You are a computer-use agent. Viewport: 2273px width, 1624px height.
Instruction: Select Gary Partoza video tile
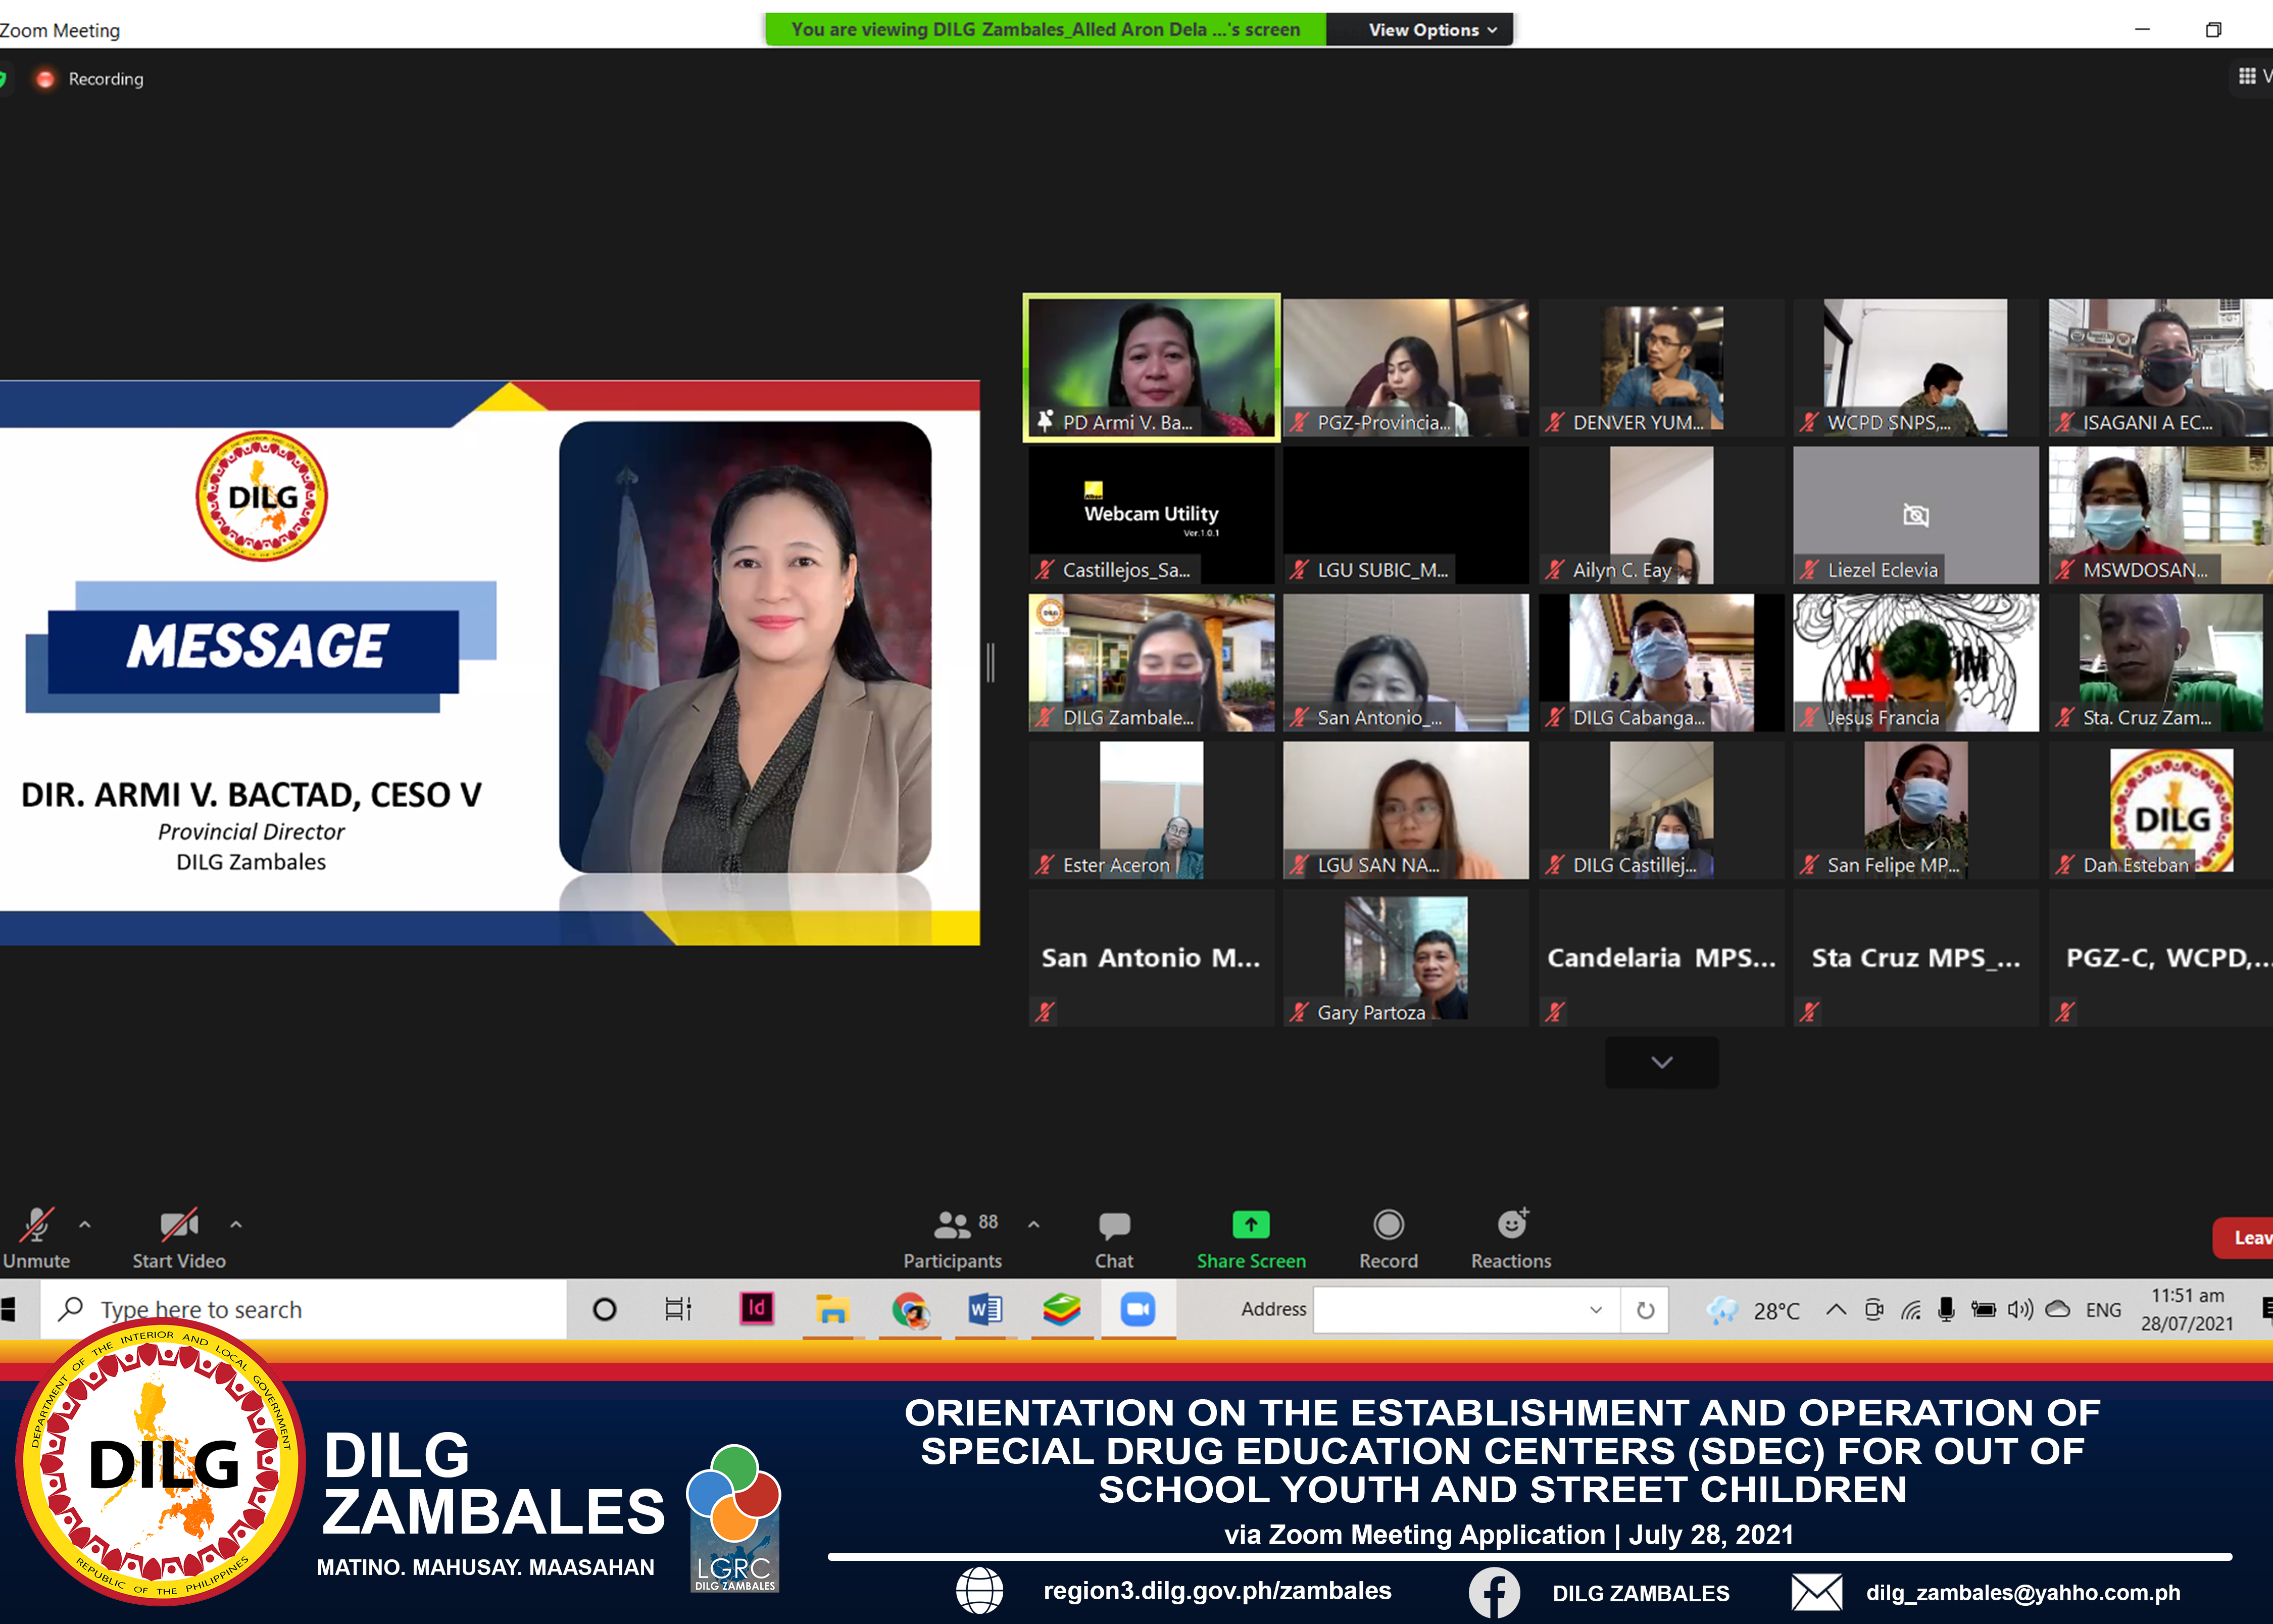coord(1406,958)
